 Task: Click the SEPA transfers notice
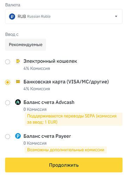coord(74,119)
